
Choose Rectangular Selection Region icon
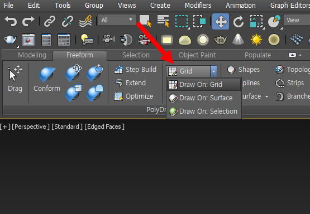(x=182, y=21)
